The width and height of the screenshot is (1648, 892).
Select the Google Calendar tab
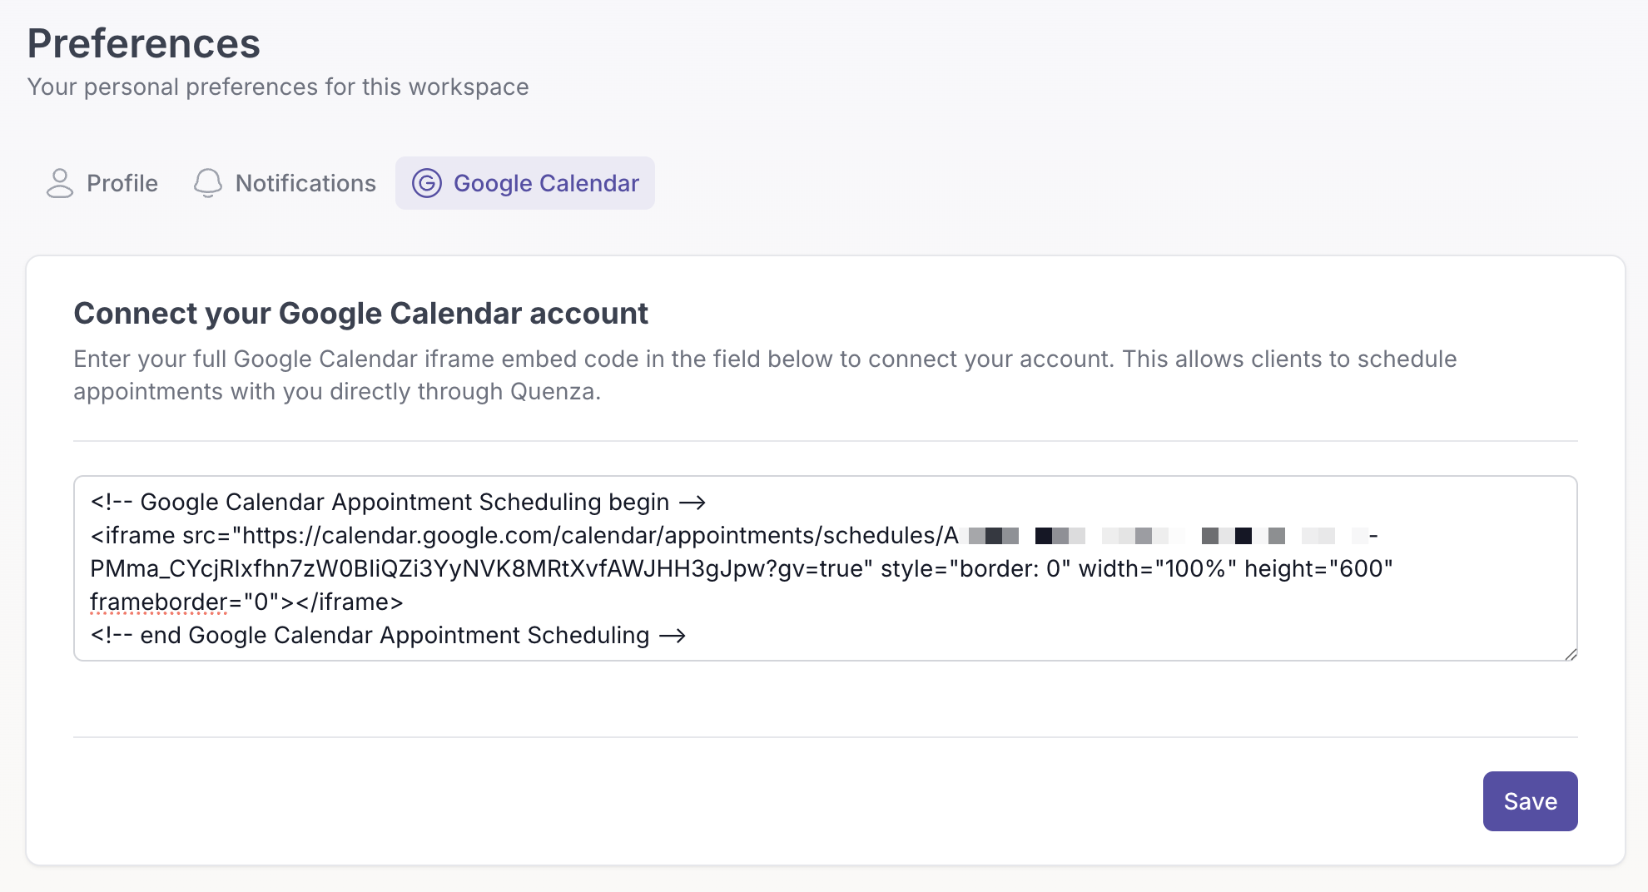(x=525, y=183)
